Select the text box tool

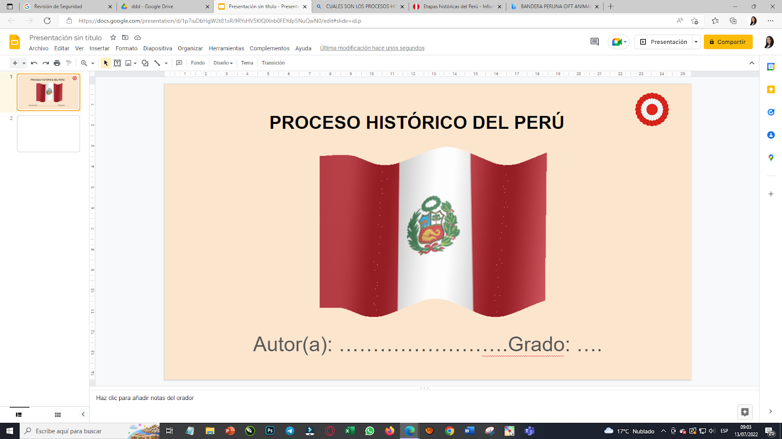click(117, 63)
